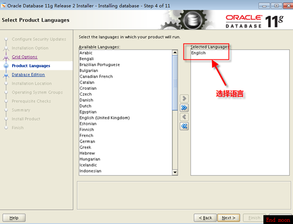Select English in Selected Languages list
Image resolution: width=293 pixels, height=224 pixels.
point(240,53)
